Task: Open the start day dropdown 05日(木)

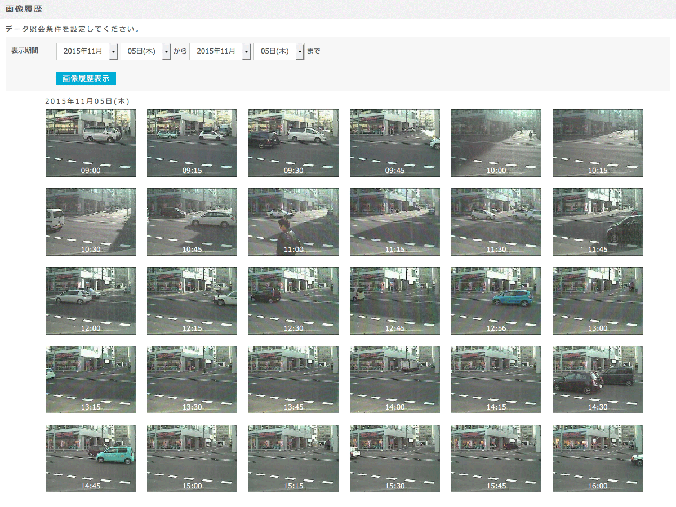Action: pos(145,51)
